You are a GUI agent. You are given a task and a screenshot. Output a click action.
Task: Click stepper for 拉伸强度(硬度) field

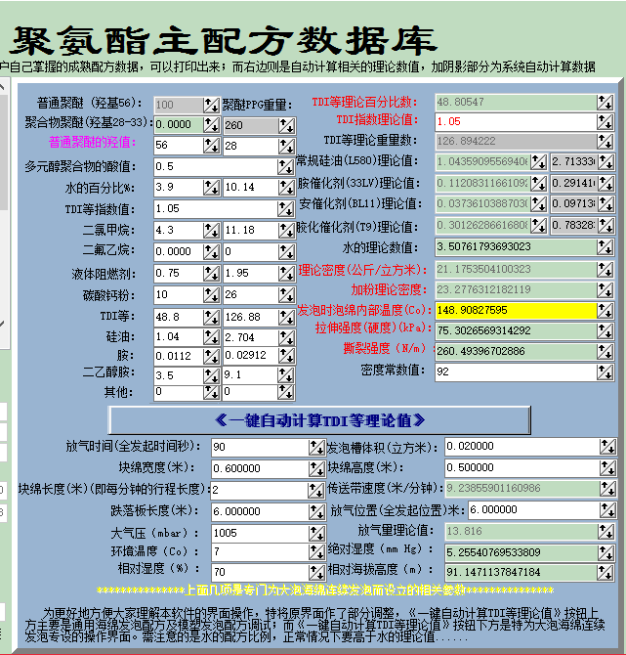click(605, 330)
